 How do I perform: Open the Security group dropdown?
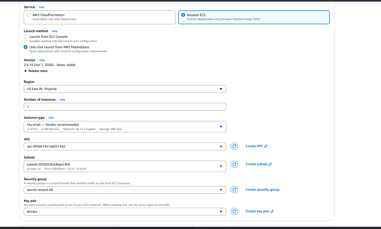click(125, 190)
